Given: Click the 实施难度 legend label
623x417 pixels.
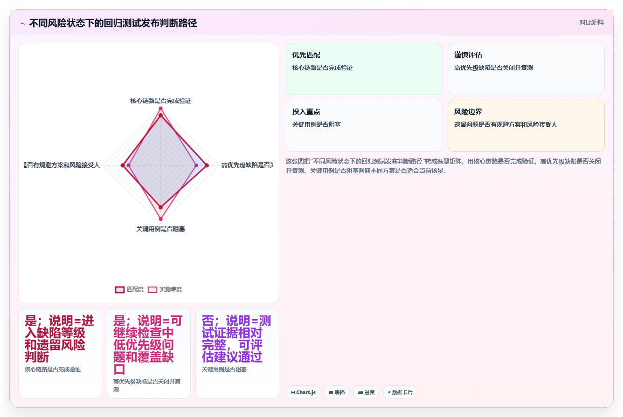Looking at the screenshot, I should [171, 289].
